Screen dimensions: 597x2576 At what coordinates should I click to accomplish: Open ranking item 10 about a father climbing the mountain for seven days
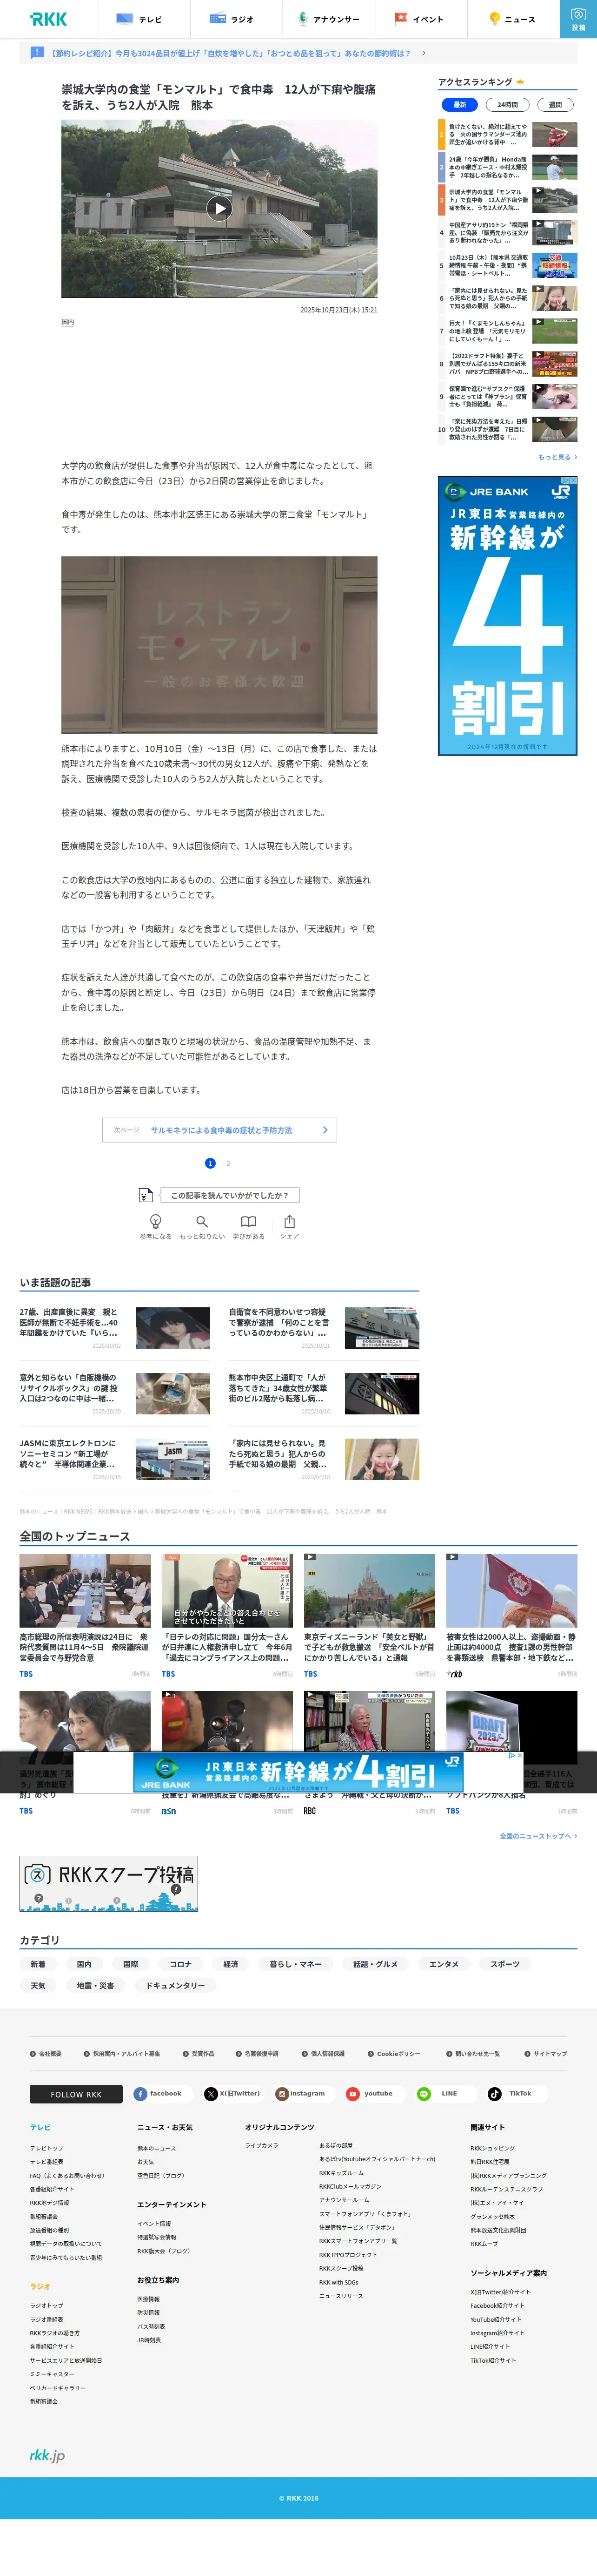[x=507, y=428]
